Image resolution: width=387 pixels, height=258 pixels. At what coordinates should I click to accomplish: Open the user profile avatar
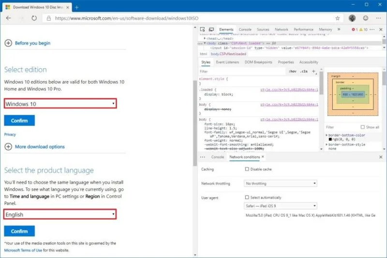tap(352, 18)
